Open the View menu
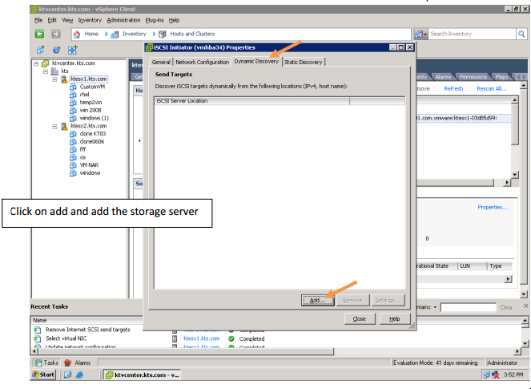The height and width of the screenshot is (389, 531). tap(67, 20)
